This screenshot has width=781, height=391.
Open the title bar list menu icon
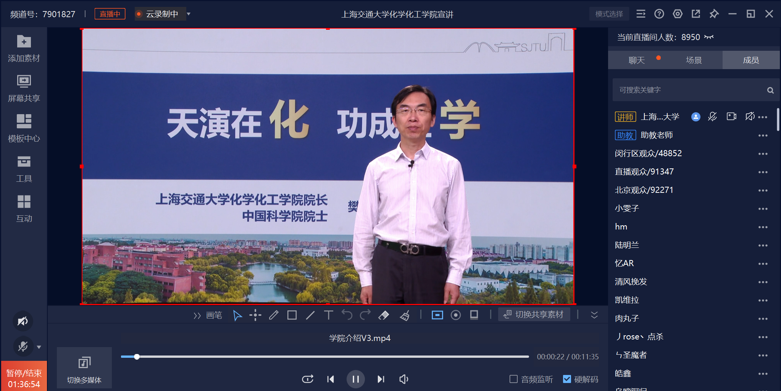[641, 14]
